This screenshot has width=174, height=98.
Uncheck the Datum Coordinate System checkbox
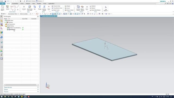tap(8, 28)
